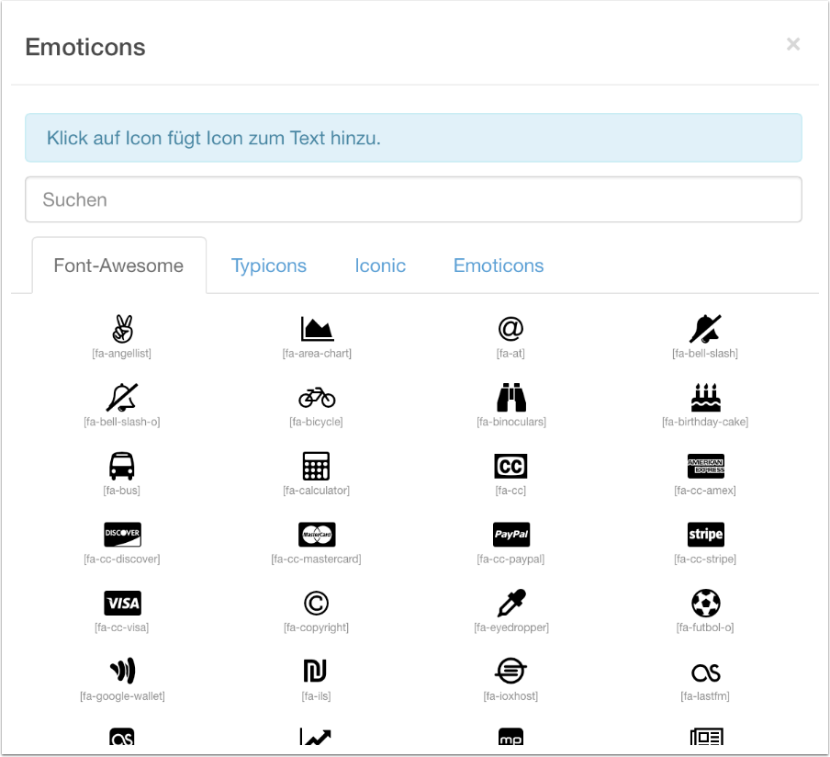Insert the fa-copyright symbol icon
Screen dimensions: 830x757
click(317, 604)
